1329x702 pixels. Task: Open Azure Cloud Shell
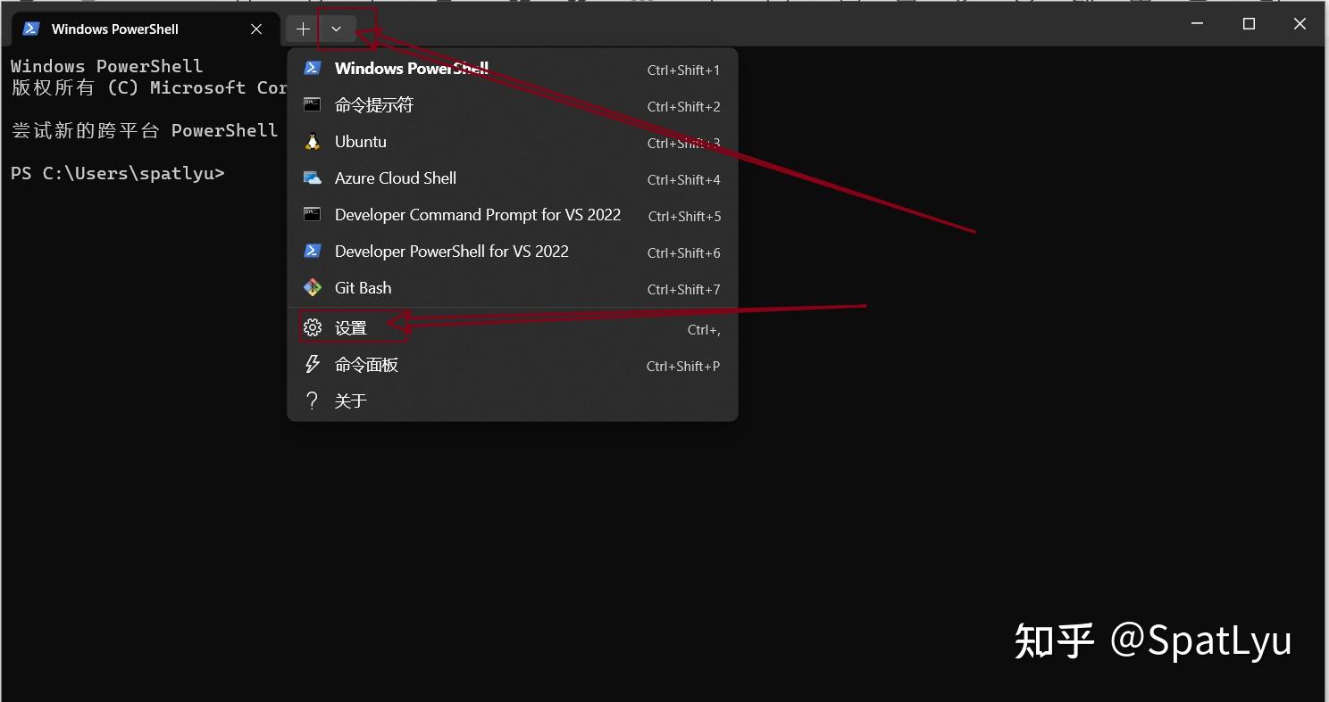pyautogui.click(x=395, y=178)
